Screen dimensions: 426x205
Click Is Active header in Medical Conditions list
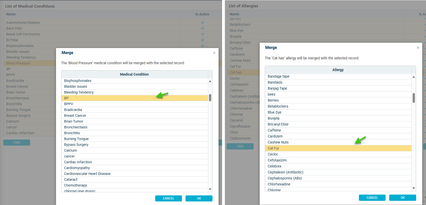point(202,14)
